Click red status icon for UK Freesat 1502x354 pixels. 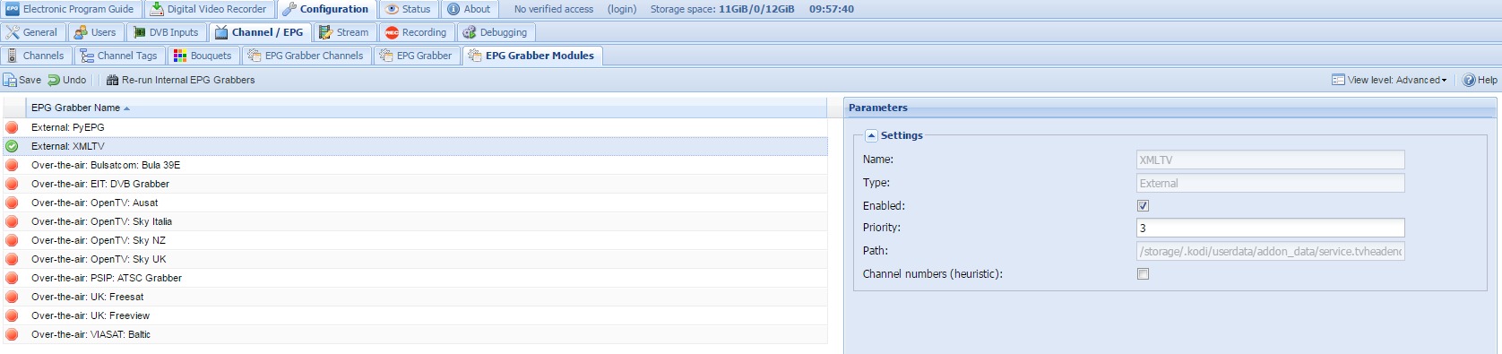coord(12,297)
